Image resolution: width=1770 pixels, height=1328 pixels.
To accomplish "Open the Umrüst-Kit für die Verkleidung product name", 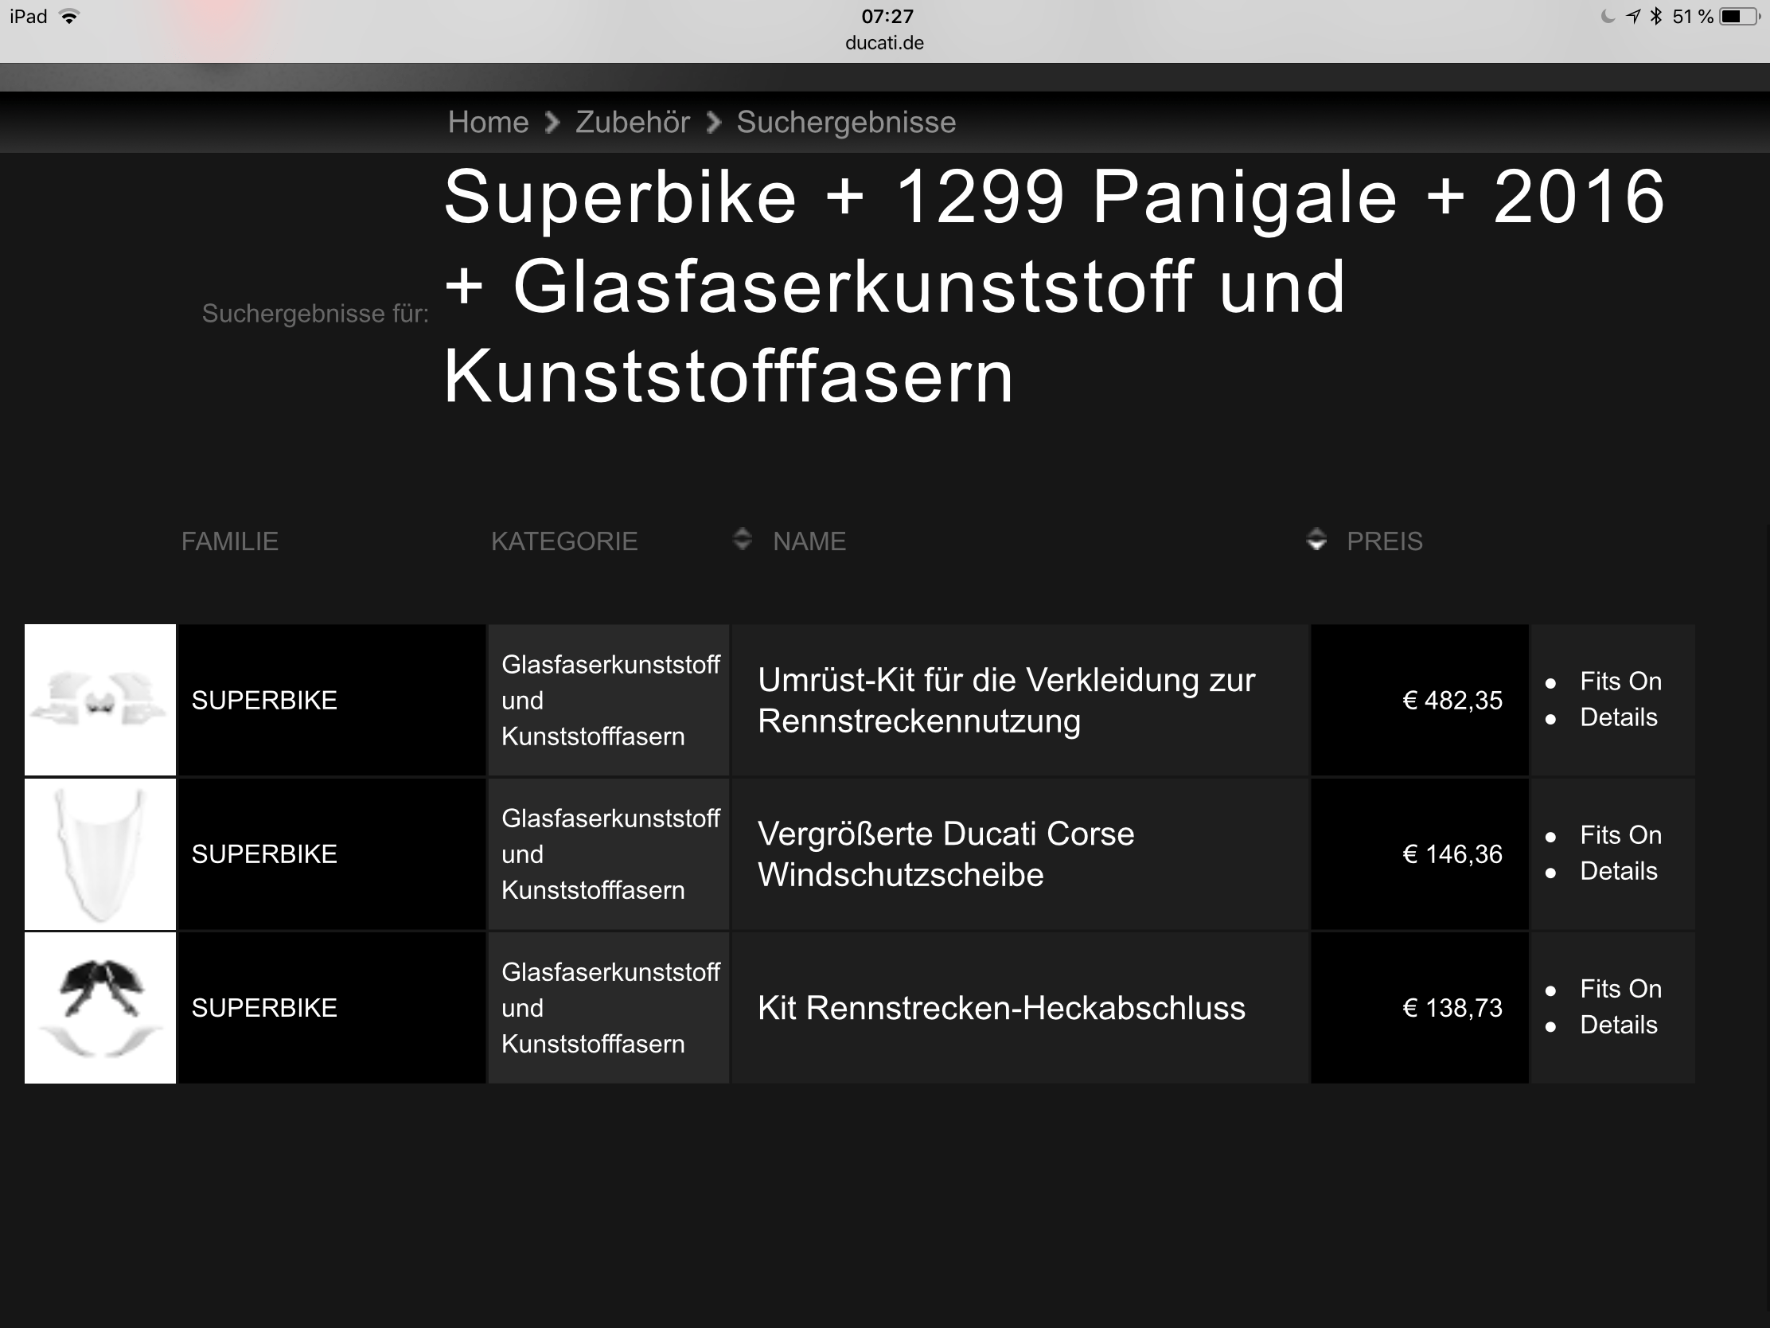I will click(x=1006, y=701).
